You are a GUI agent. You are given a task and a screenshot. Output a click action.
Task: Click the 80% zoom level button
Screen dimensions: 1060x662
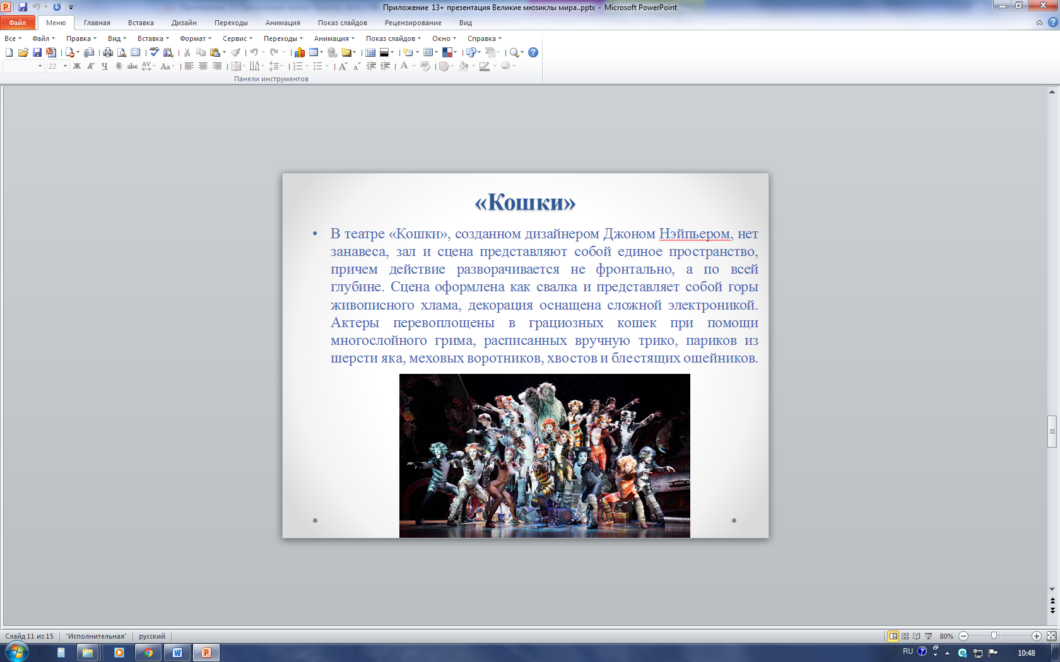pos(946,636)
